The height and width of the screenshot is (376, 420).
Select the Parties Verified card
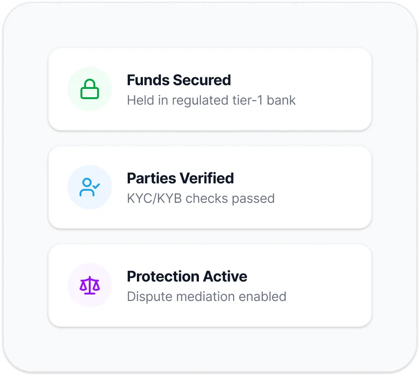[x=210, y=187]
